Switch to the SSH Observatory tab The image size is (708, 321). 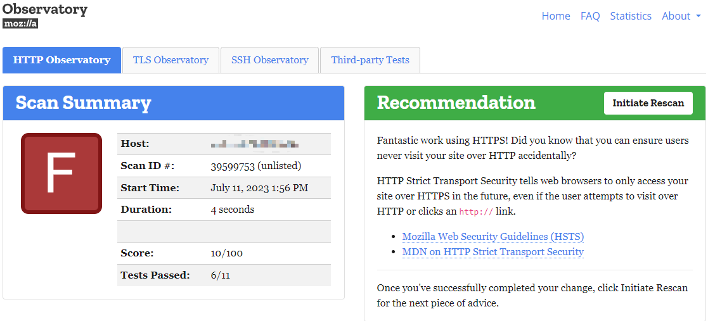point(269,60)
